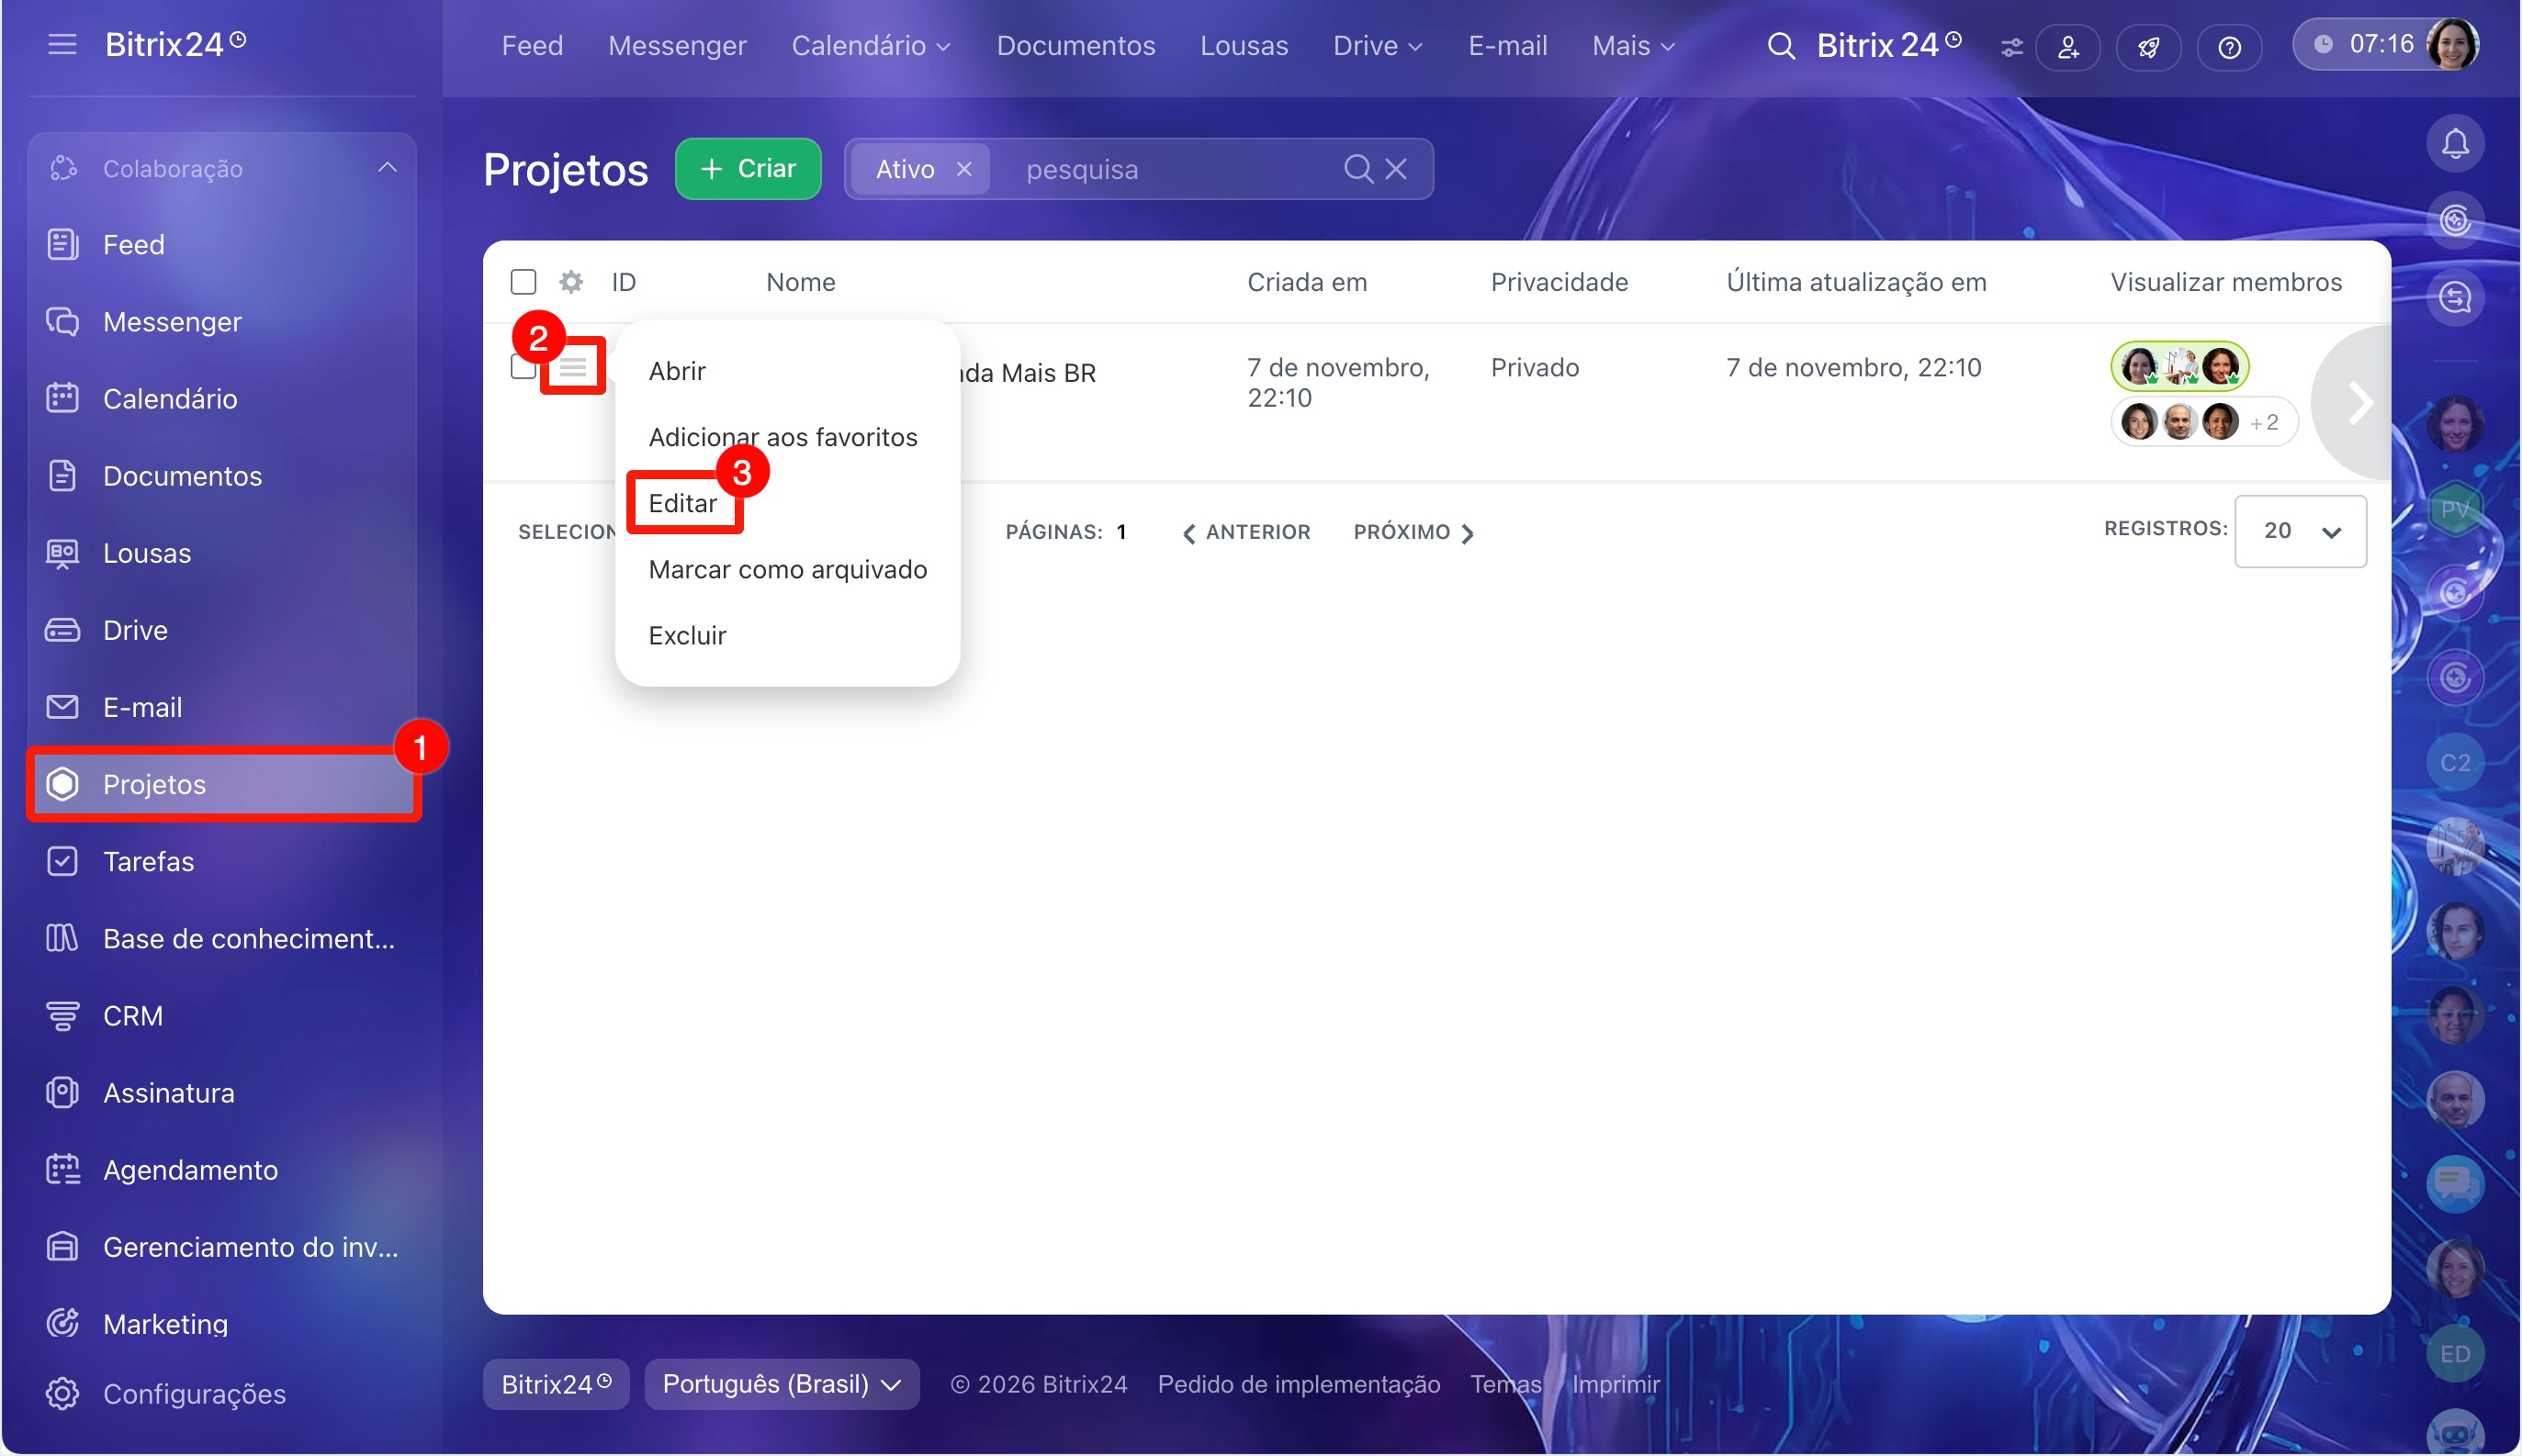Open the Registros 20 dropdown
2522x1456 pixels.
pos(2299,531)
